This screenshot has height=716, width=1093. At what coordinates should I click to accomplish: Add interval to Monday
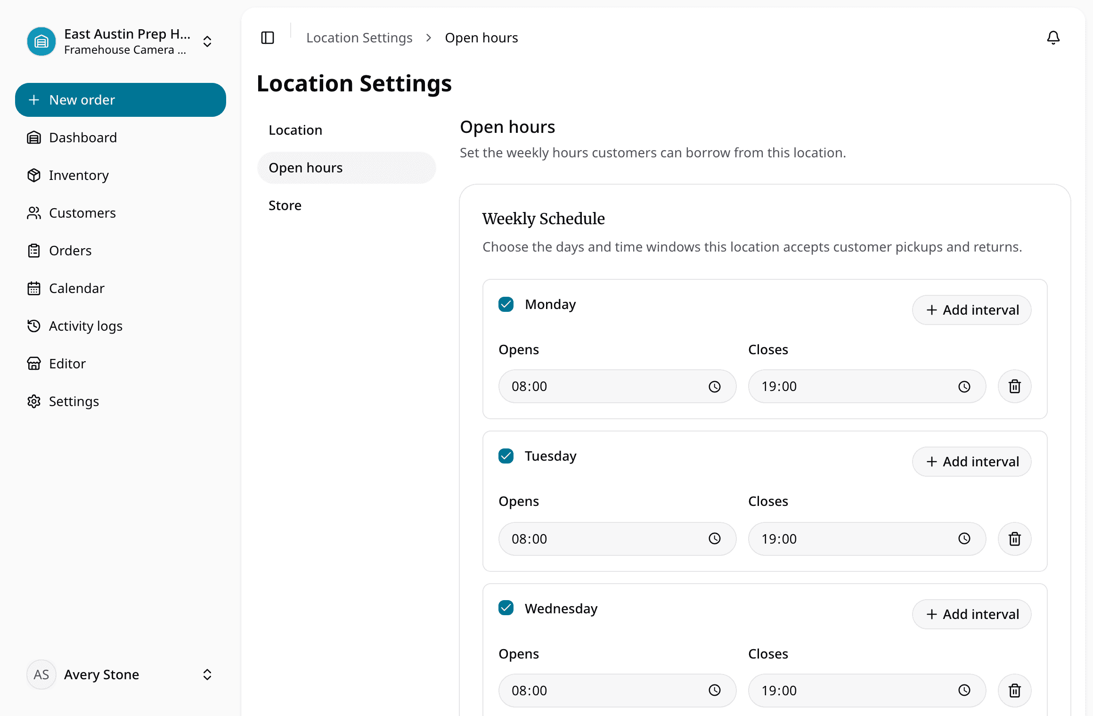click(x=972, y=310)
